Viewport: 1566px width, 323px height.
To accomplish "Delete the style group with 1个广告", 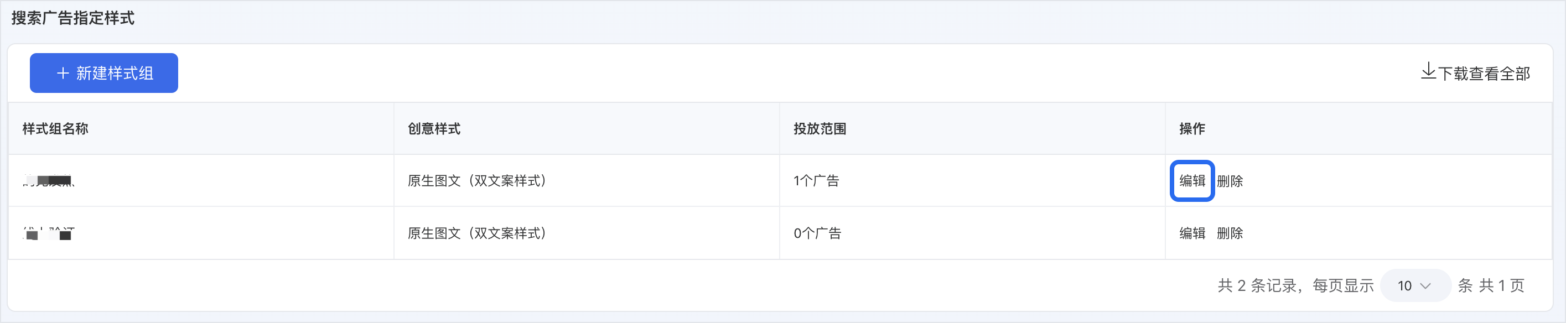I will (x=1230, y=181).
